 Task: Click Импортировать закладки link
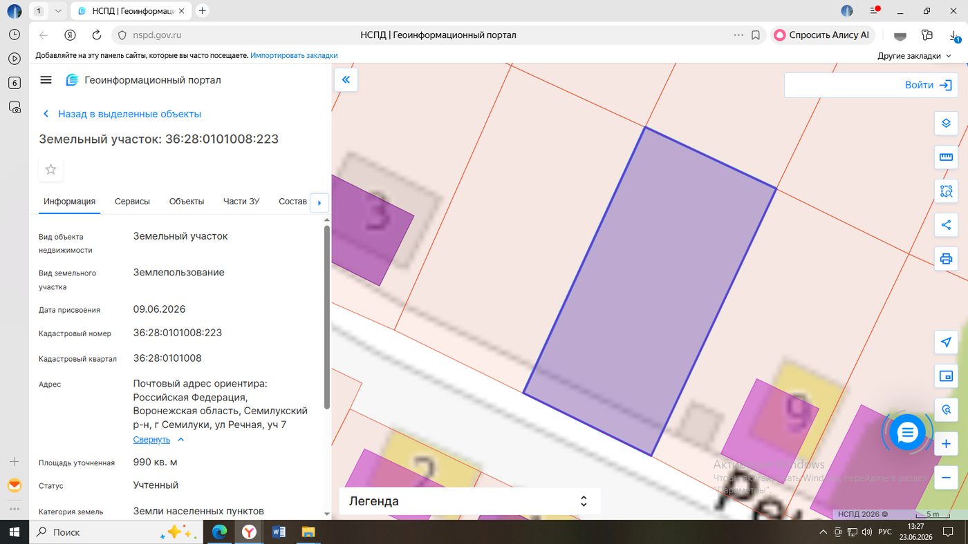click(x=294, y=55)
